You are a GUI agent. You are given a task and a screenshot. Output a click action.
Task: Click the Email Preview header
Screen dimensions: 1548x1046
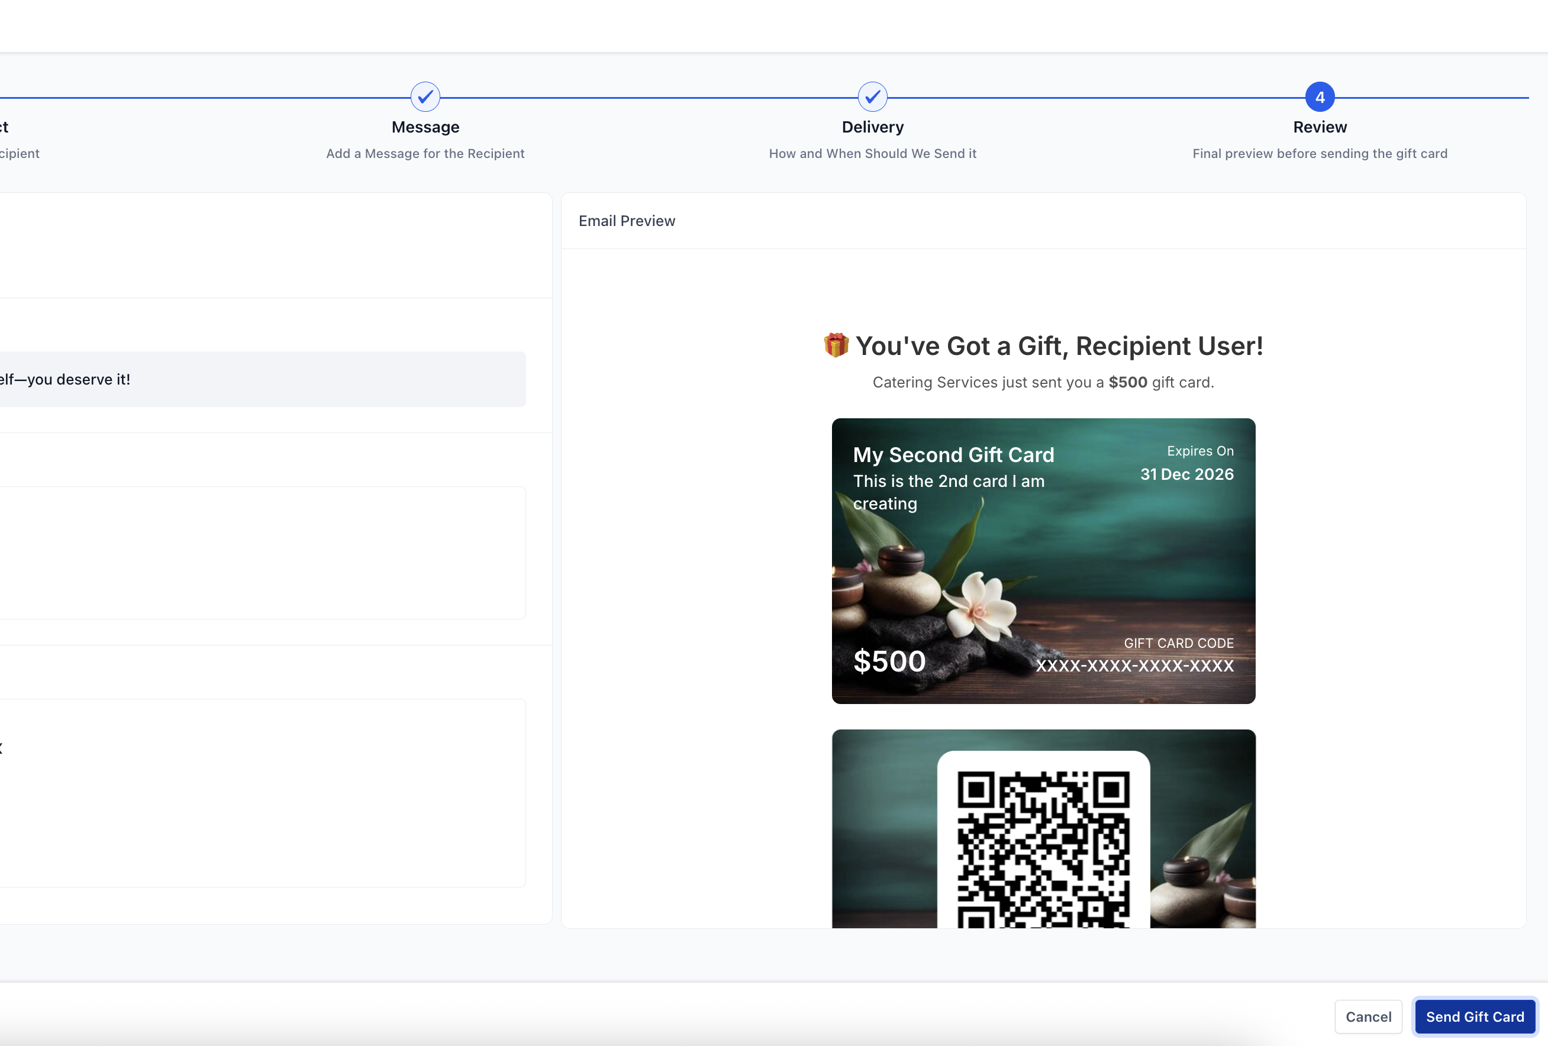coord(626,221)
